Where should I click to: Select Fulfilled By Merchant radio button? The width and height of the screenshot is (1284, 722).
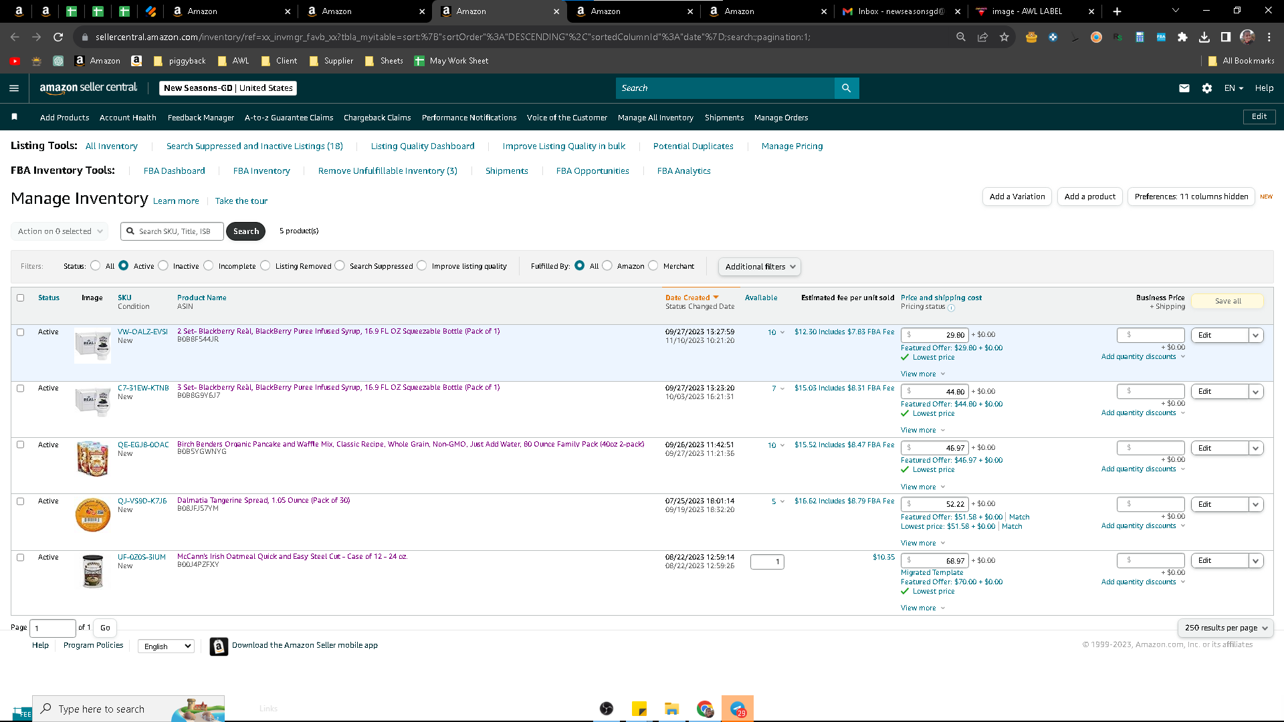click(x=653, y=265)
